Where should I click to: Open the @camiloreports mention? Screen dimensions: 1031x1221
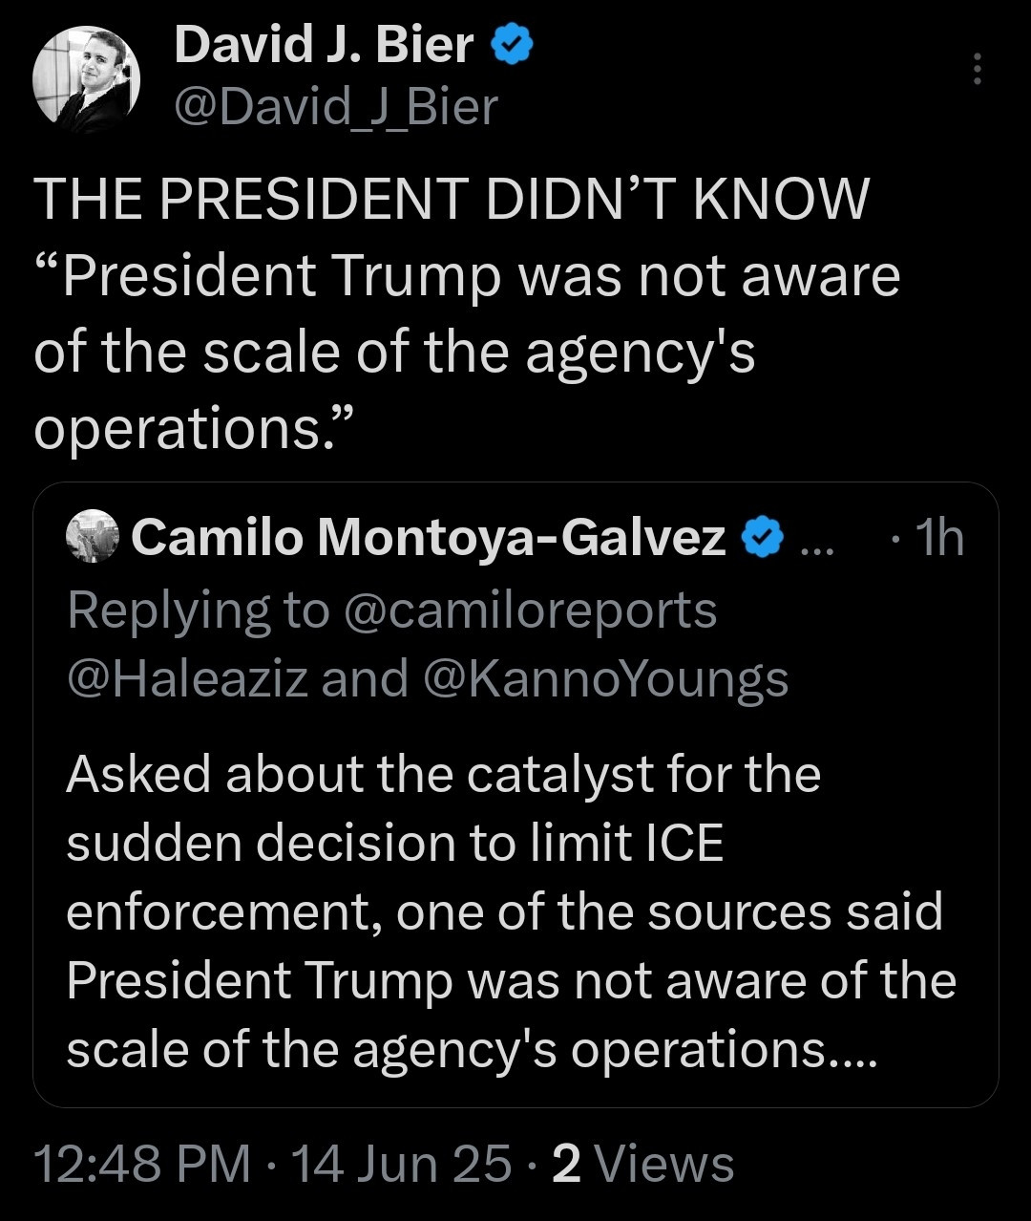529,610
